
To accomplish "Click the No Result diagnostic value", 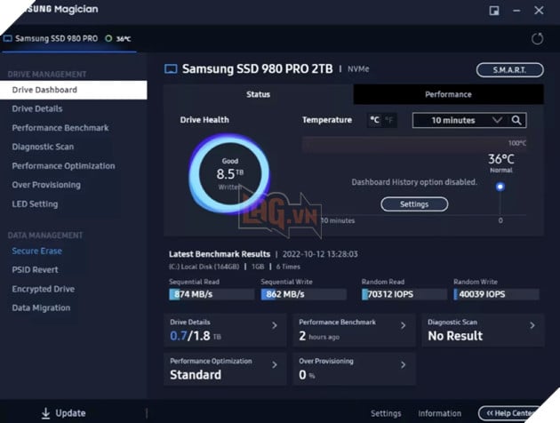I will tap(455, 336).
